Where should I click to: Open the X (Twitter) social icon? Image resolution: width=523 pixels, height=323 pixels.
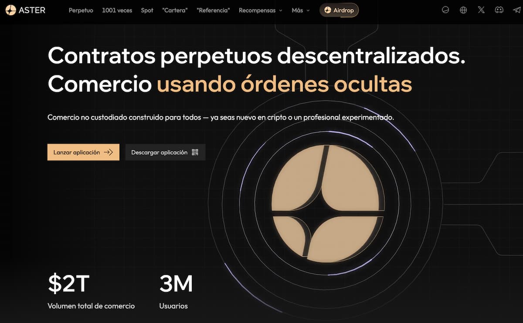pyautogui.click(x=481, y=10)
